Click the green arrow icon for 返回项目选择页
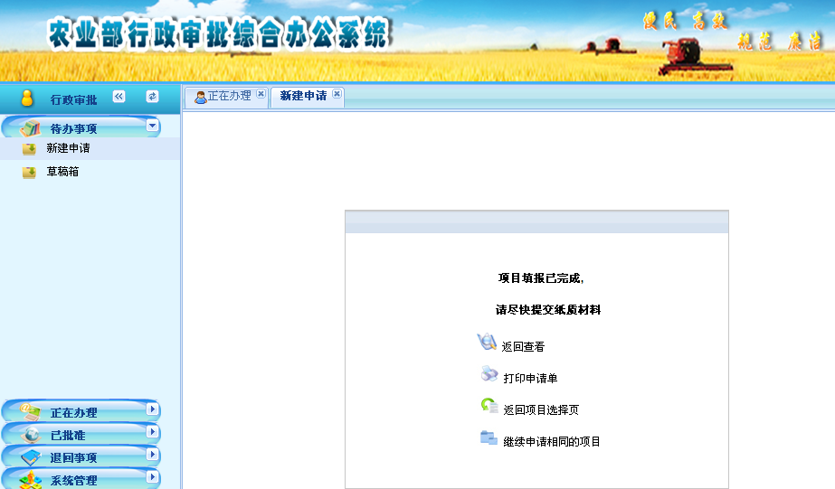 pos(489,406)
